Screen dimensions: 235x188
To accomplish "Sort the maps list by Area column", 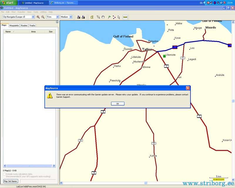I will tap(37, 32).
